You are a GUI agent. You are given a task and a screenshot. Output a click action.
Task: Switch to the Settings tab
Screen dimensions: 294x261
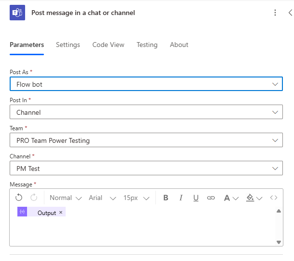[x=68, y=45]
